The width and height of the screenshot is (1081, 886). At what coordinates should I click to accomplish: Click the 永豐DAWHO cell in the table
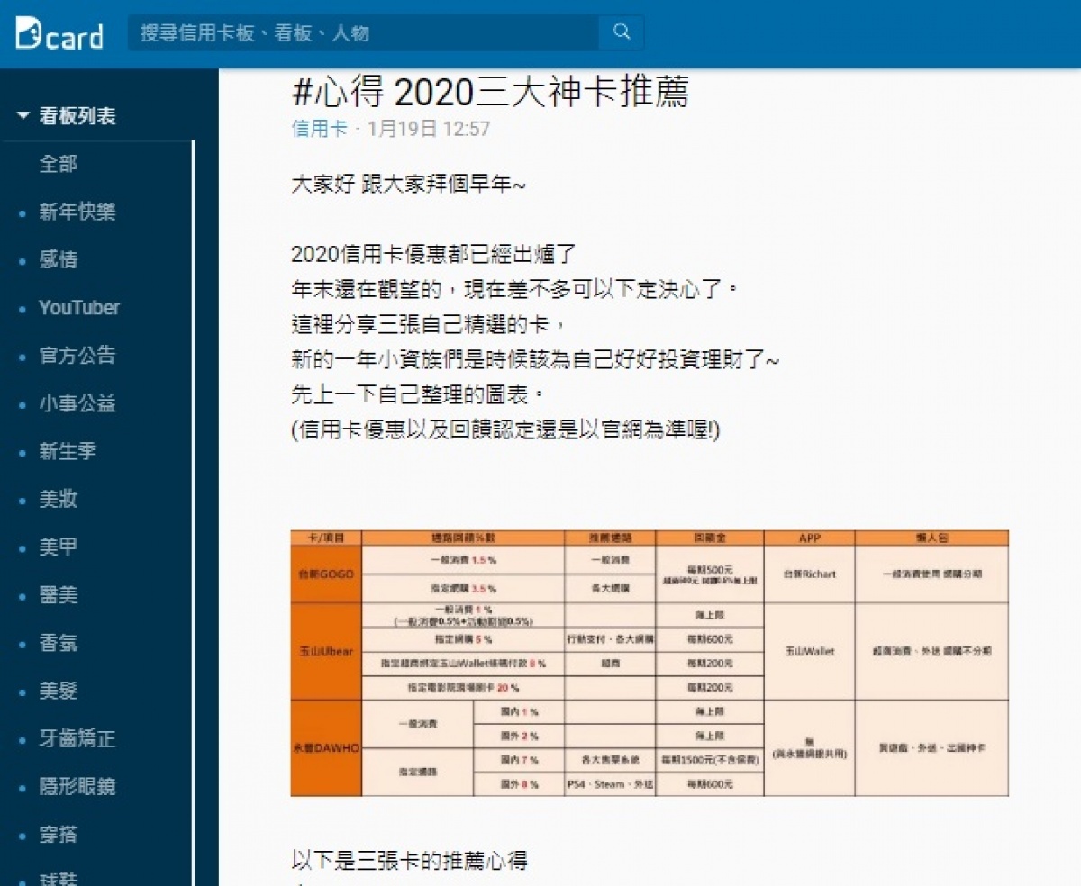coord(326,748)
